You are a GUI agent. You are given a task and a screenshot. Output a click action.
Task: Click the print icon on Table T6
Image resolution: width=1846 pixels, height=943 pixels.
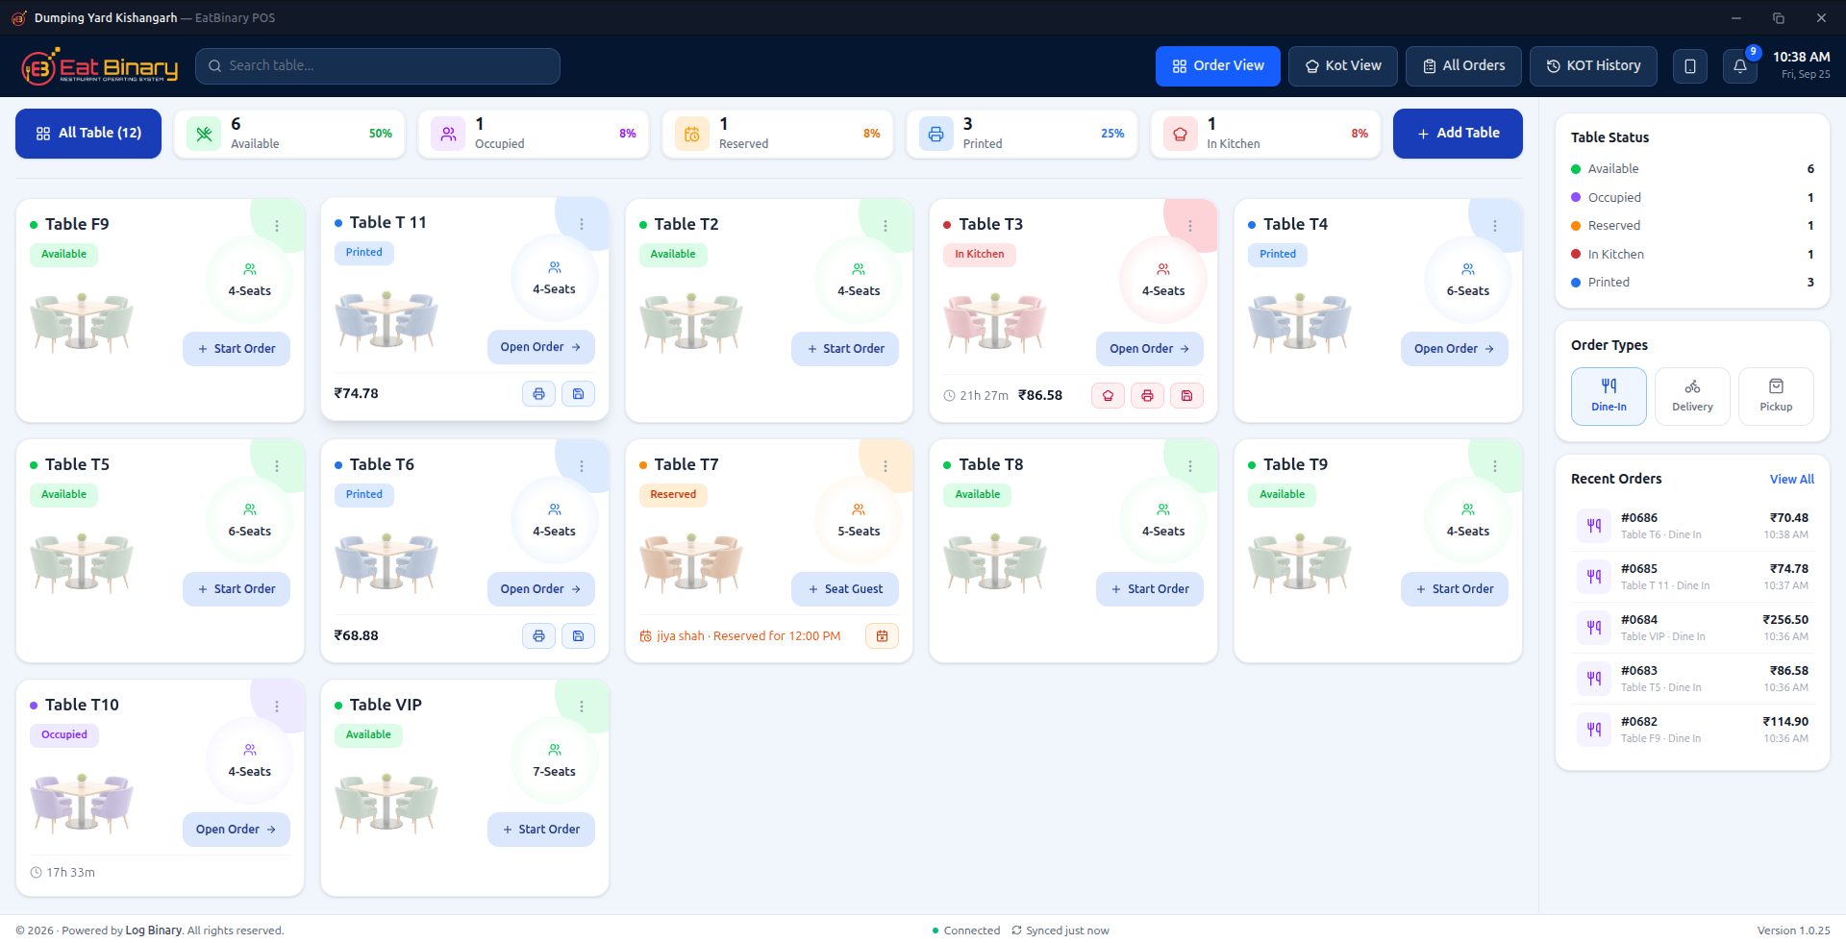pos(538,636)
